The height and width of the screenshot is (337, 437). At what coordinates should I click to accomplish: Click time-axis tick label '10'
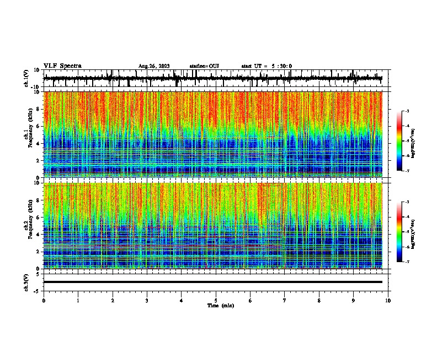tap(388, 301)
